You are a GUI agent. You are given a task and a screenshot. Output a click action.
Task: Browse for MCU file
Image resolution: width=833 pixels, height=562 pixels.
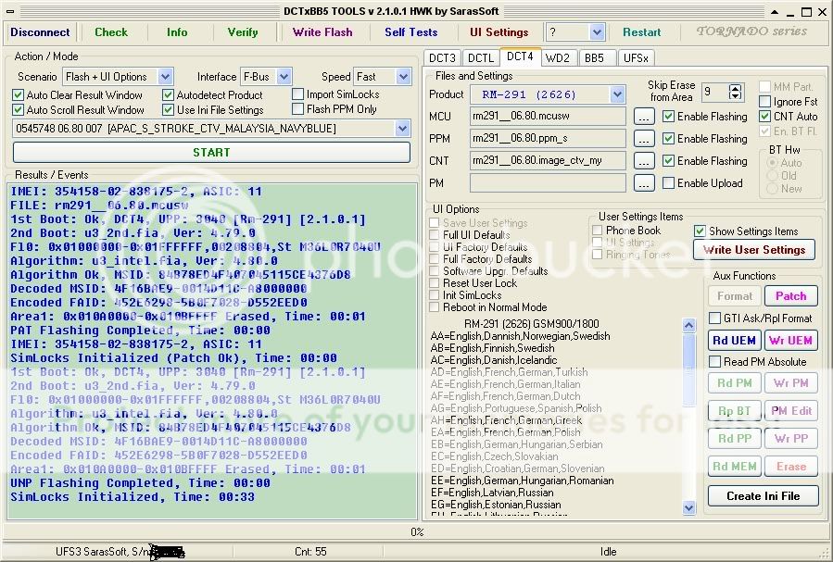(644, 117)
